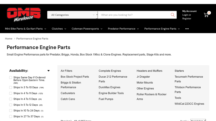
Task: Open Tillotson Performance Parts category
Action: 188,90
